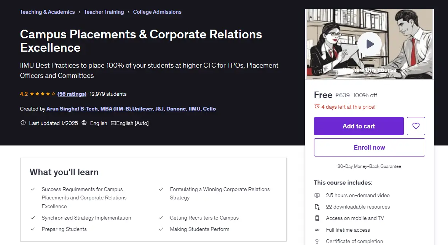Image resolution: width=448 pixels, height=245 pixels.
Task: Open Teacher Training breadcrumb
Action: (104, 12)
